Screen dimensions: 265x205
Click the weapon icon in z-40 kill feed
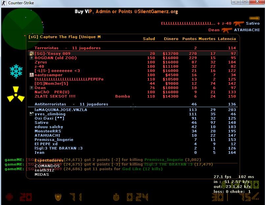[238, 23]
